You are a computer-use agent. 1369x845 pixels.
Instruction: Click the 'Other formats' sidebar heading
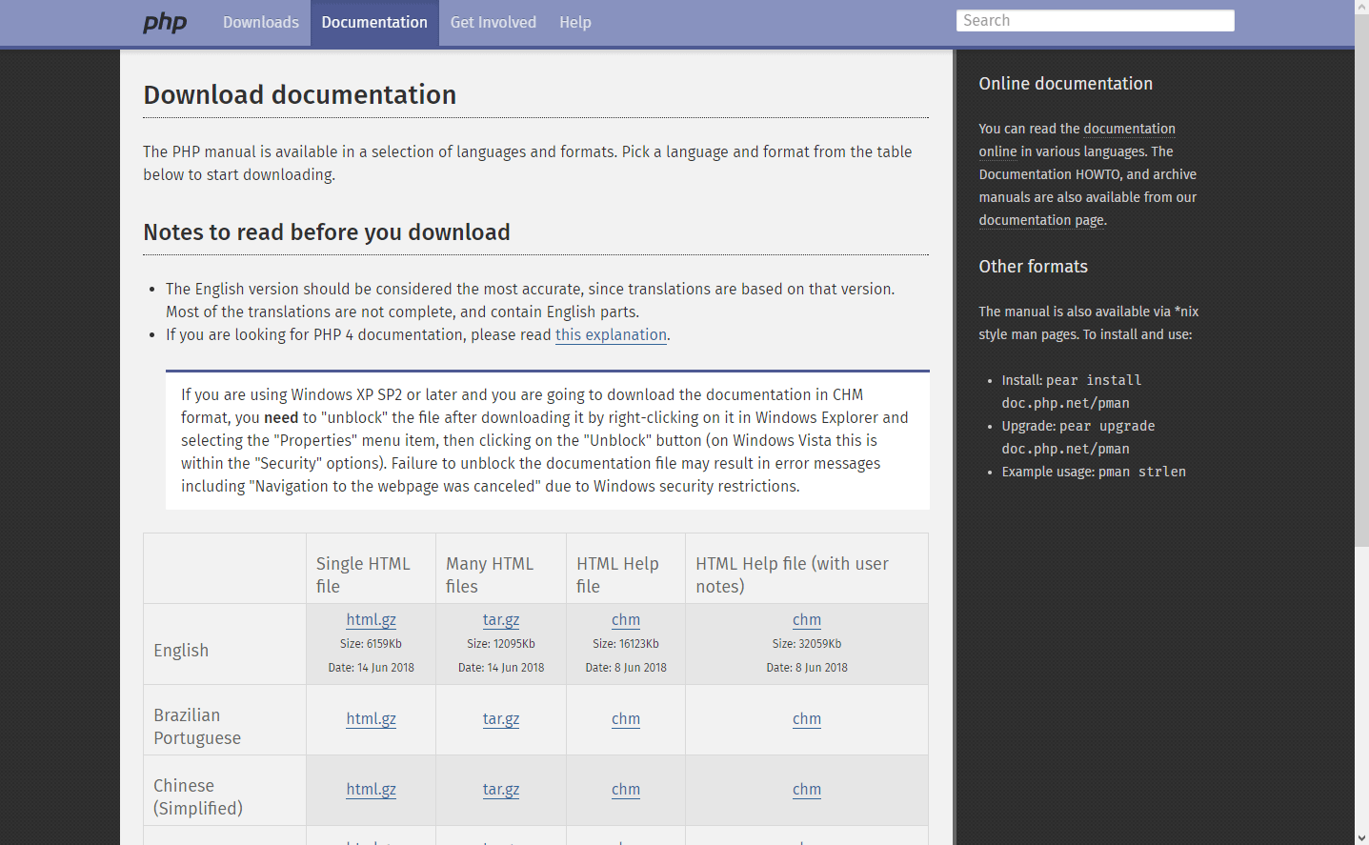point(1034,267)
